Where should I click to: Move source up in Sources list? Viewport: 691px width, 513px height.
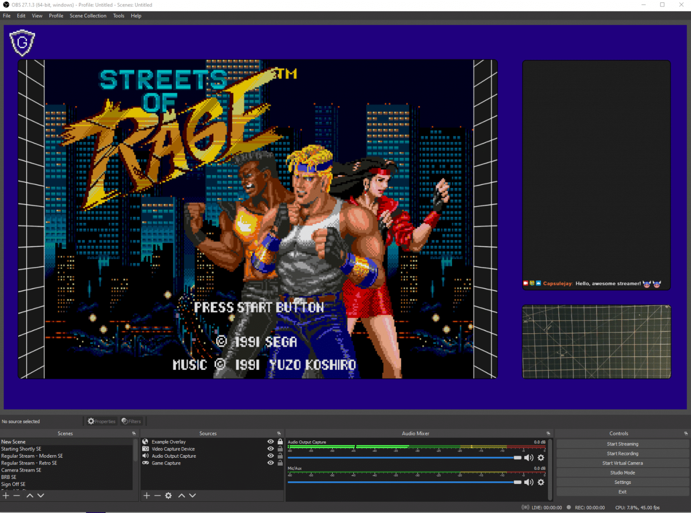pyautogui.click(x=182, y=495)
